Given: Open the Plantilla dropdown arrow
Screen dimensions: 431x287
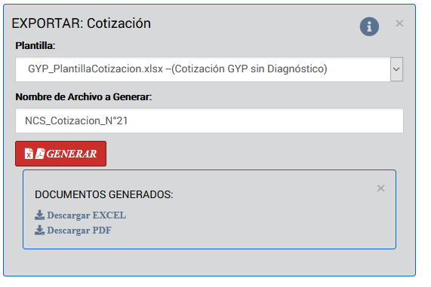Looking at the screenshot, I should tap(396, 69).
